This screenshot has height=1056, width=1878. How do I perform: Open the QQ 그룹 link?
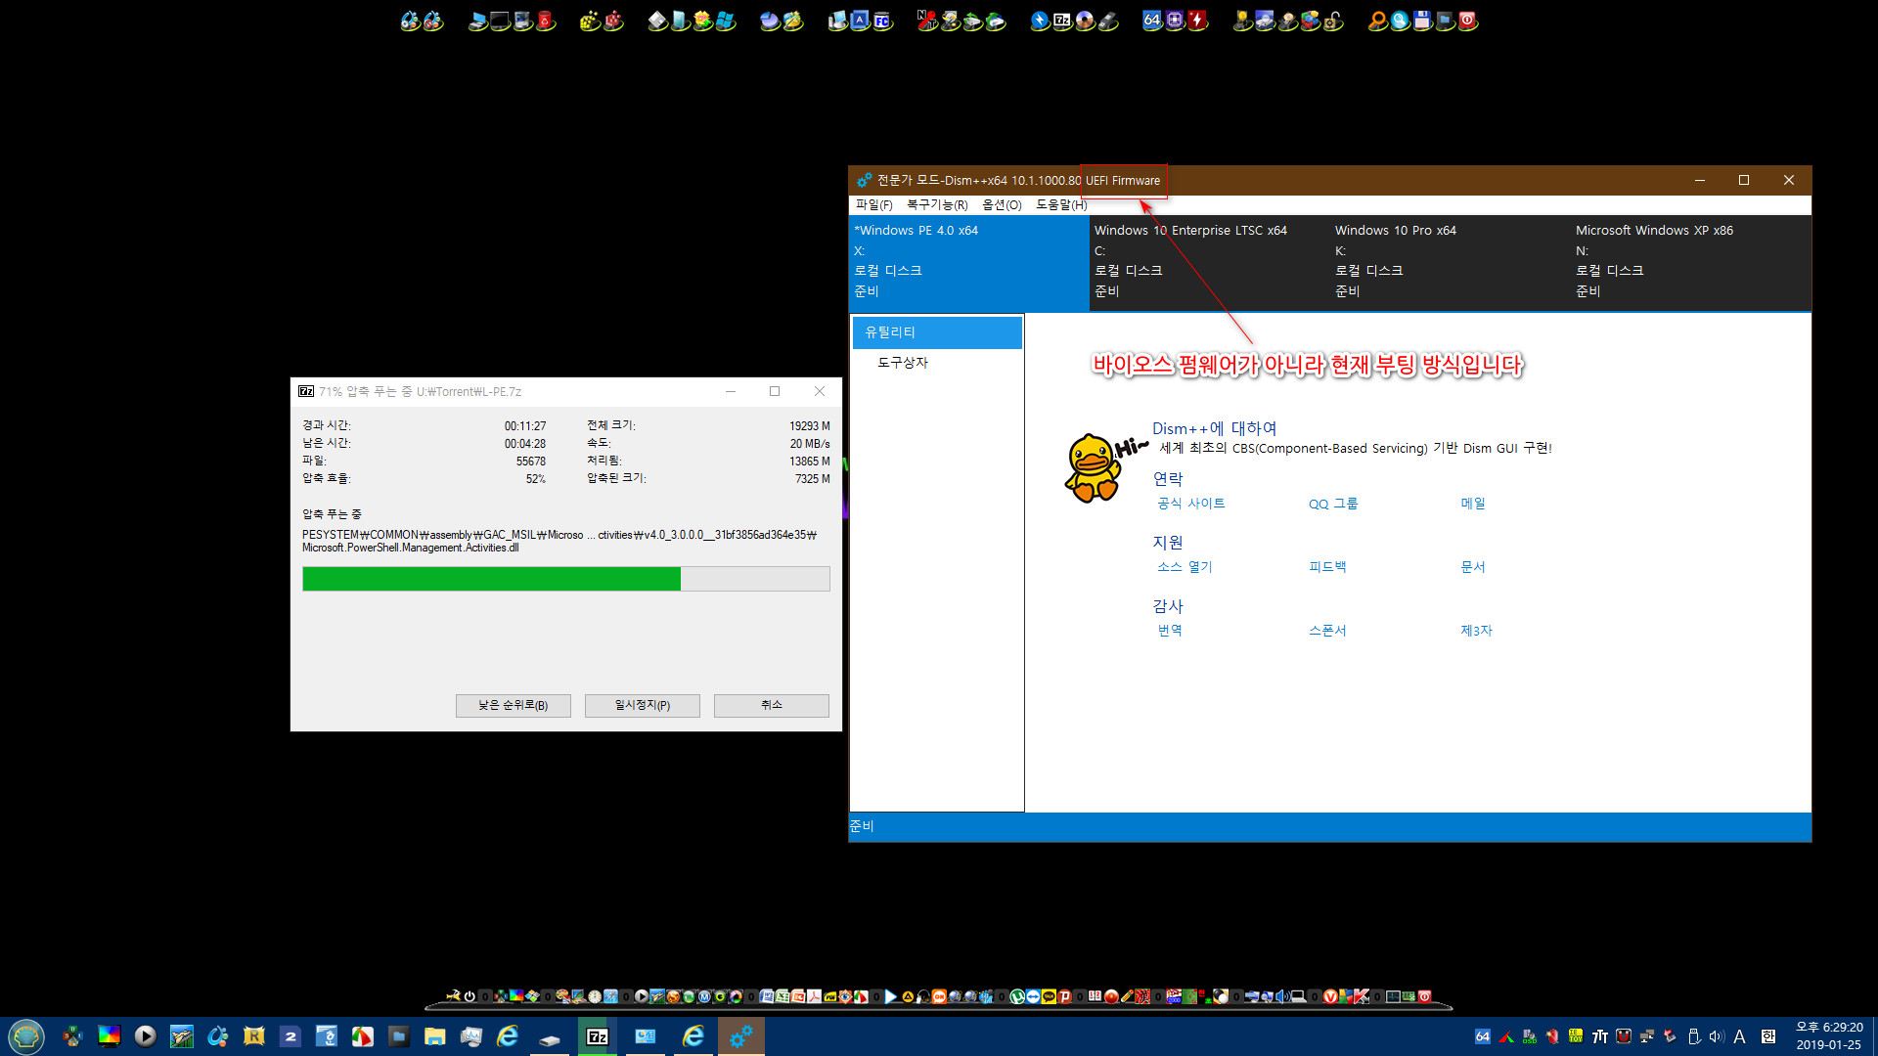(x=1333, y=504)
